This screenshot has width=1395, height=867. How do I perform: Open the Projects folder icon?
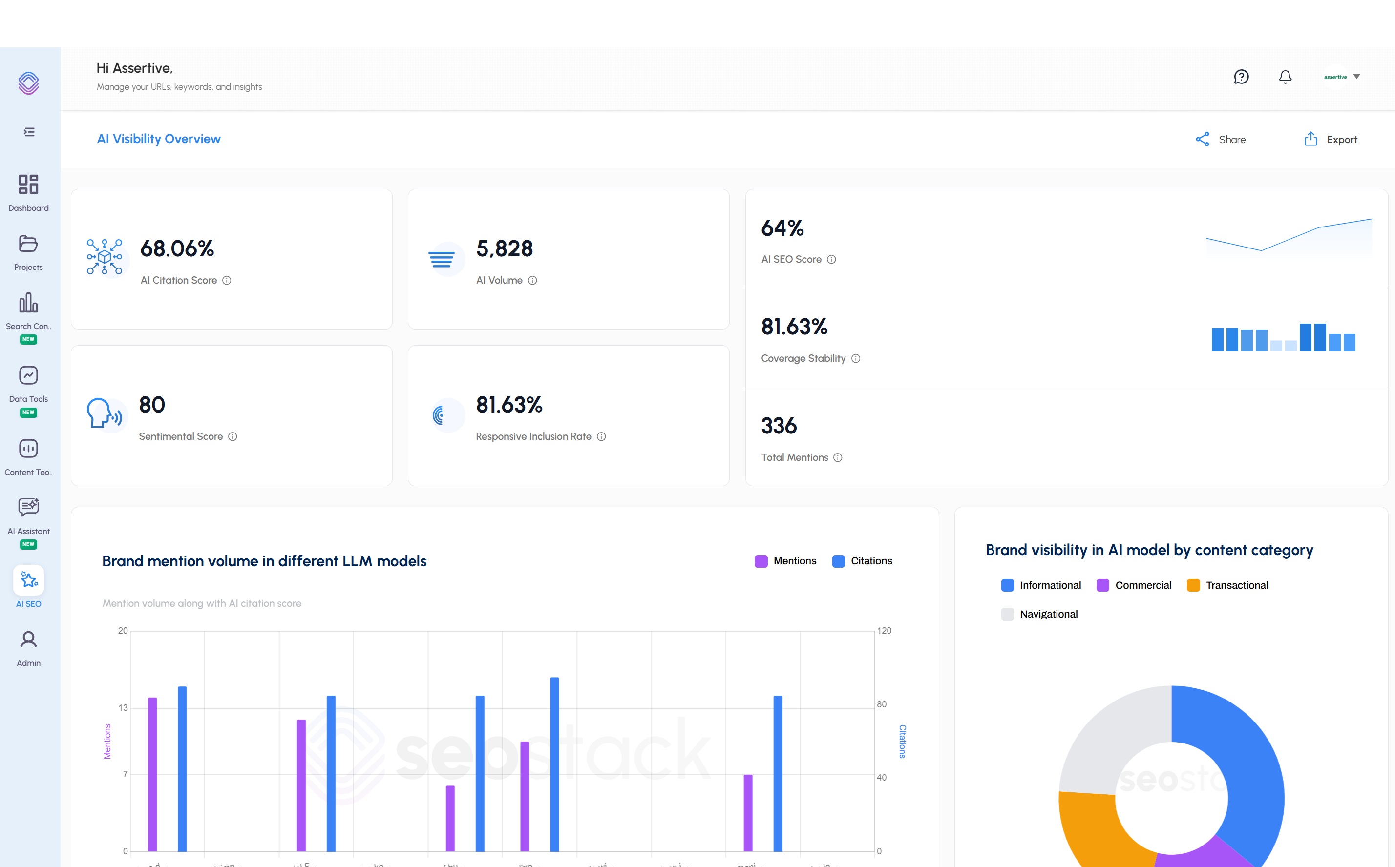29,244
